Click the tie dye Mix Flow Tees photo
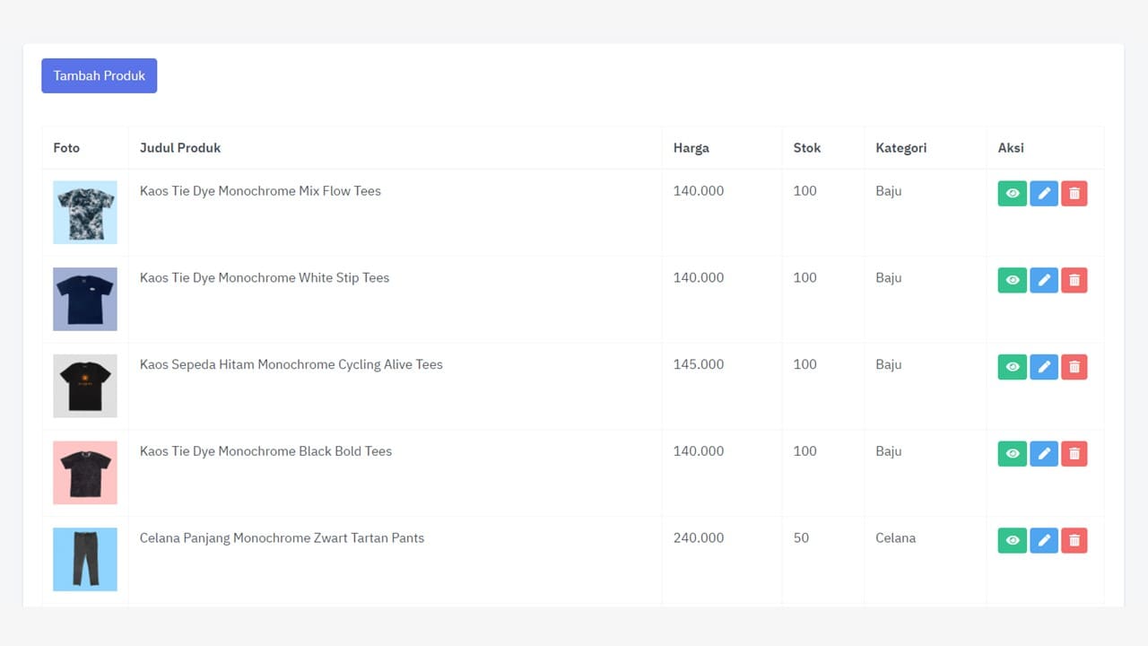The height and width of the screenshot is (646, 1148). [85, 213]
